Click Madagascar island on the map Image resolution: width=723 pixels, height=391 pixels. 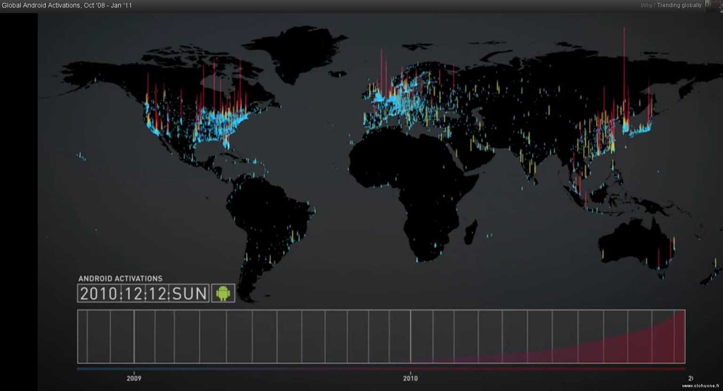(470, 233)
